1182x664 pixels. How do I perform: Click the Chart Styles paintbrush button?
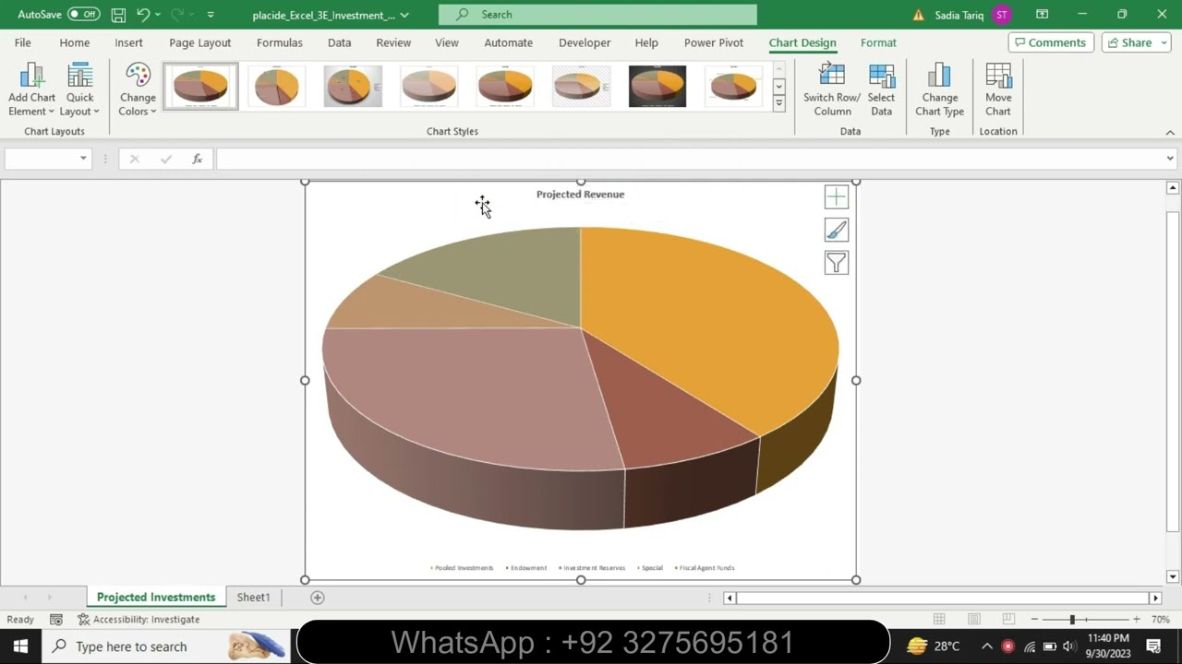pos(836,230)
